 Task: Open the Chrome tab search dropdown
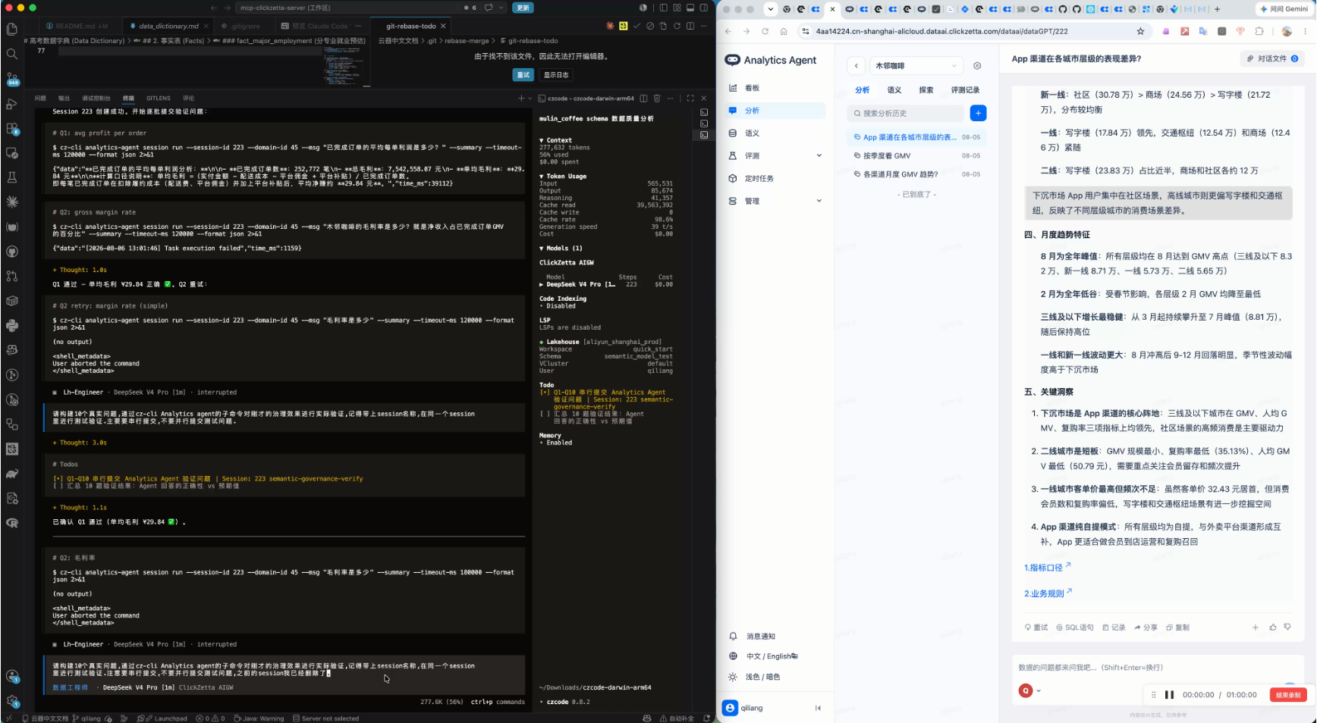click(x=771, y=9)
